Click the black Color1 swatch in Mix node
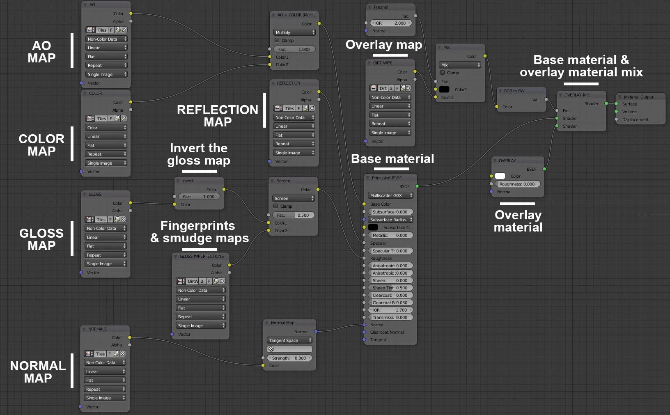The width and height of the screenshot is (670, 415). [444, 89]
